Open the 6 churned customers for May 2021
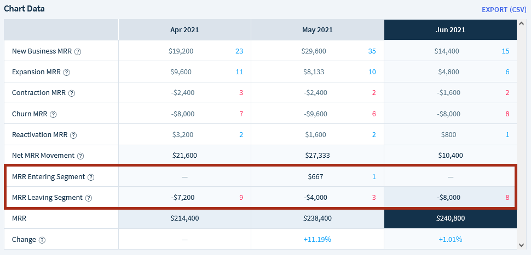531x255 pixels. (x=374, y=114)
